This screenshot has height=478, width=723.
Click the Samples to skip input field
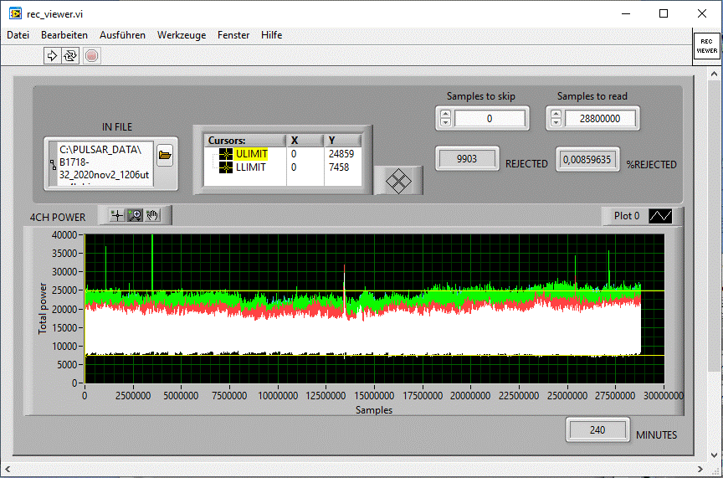click(490, 119)
